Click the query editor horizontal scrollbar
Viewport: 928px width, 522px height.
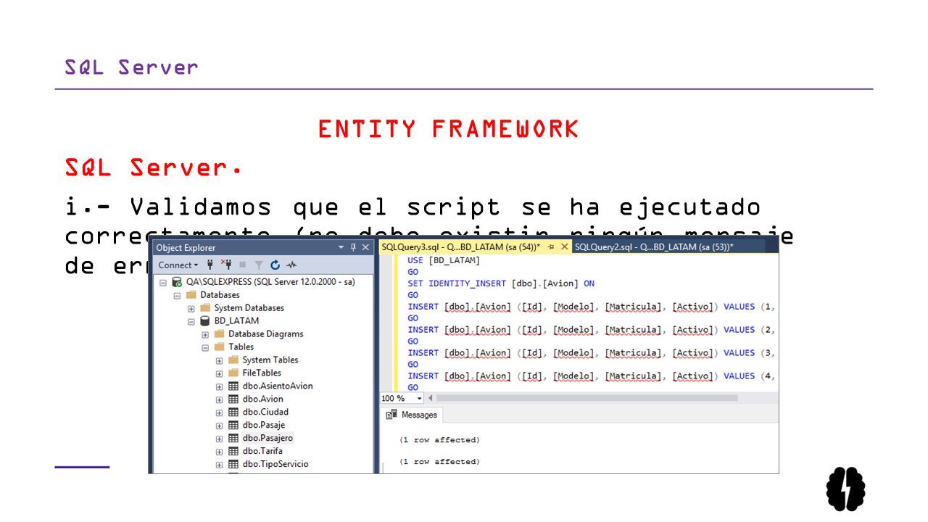(586, 398)
